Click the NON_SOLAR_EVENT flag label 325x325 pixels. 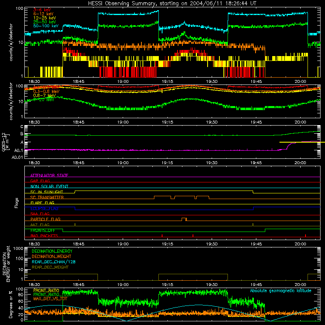coord(49,186)
